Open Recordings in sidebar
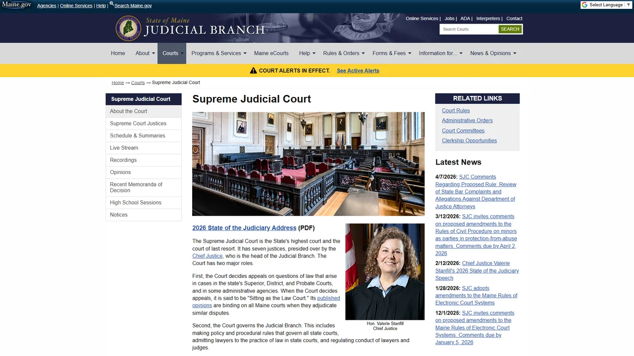Screen dimensions: 634x356 144,160
